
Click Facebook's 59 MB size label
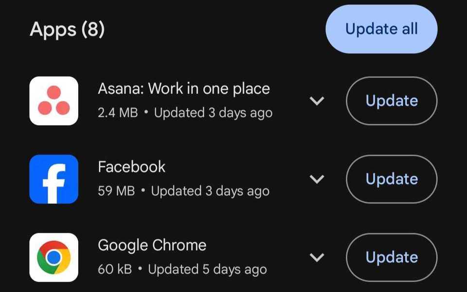pos(116,191)
